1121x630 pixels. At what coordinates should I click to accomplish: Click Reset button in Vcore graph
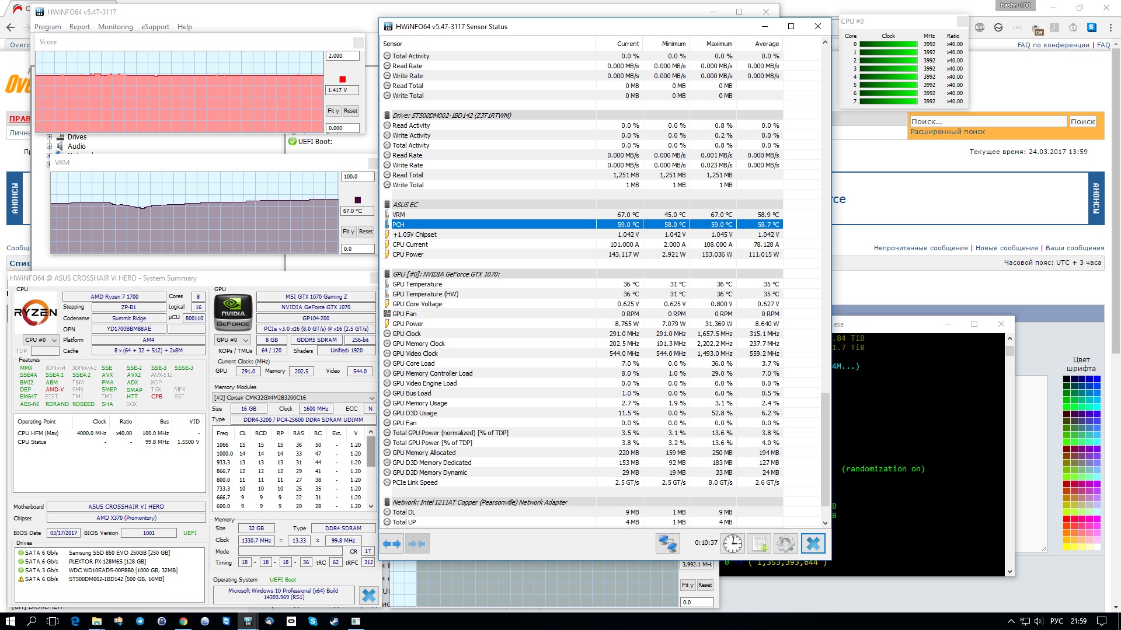(x=350, y=111)
